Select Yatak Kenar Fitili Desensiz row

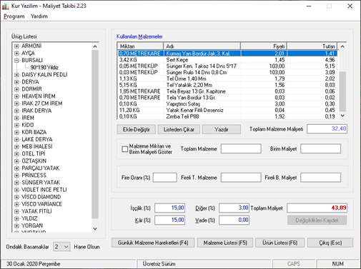[x=227, y=110]
